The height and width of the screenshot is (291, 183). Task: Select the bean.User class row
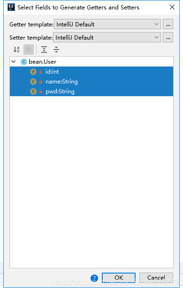pos(91,62)
